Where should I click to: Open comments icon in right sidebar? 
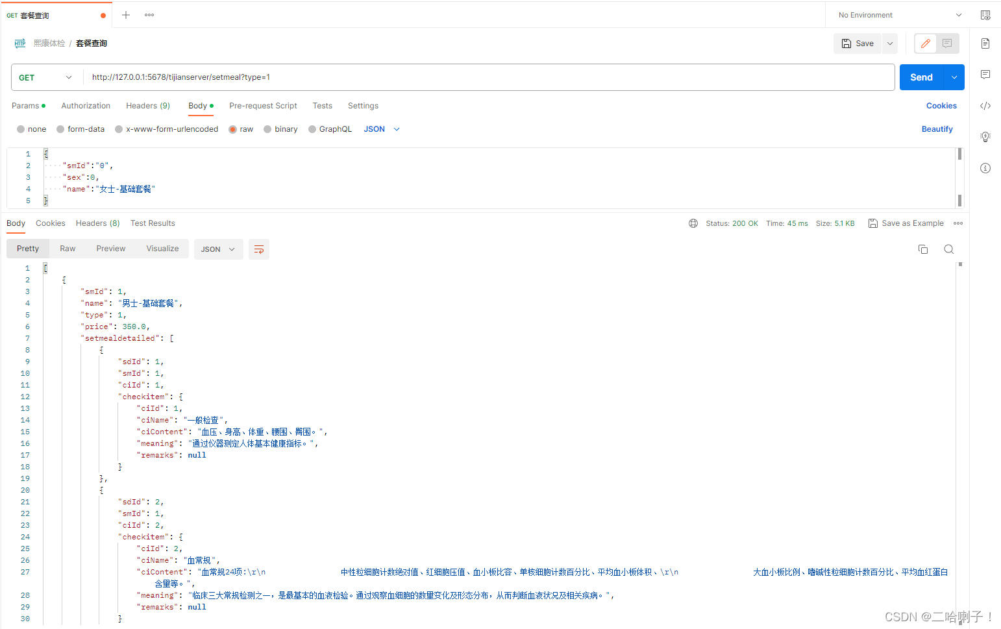pos(985,75)
